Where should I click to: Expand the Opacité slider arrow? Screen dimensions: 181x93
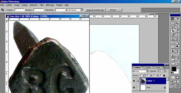click(165, 71)
